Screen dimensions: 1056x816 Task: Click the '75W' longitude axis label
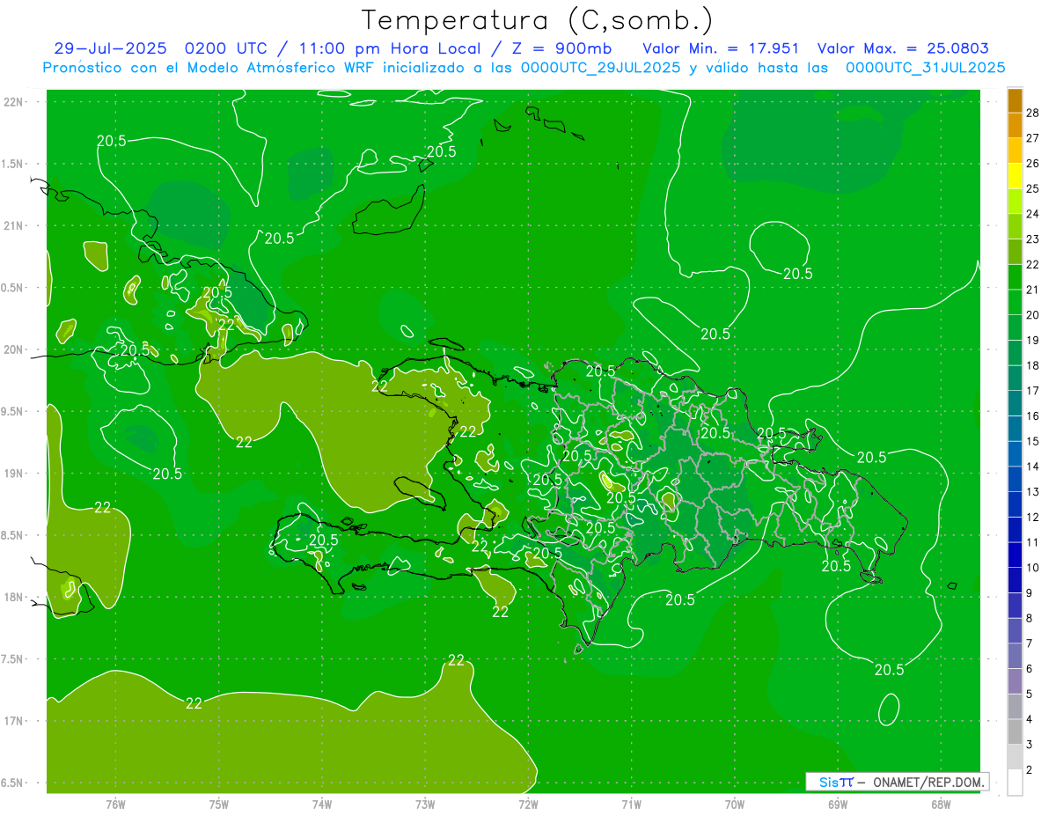click(219, 805)
